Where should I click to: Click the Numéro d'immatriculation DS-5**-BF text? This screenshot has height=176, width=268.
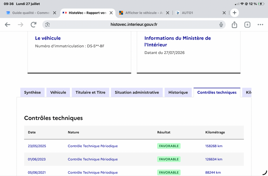70,46
